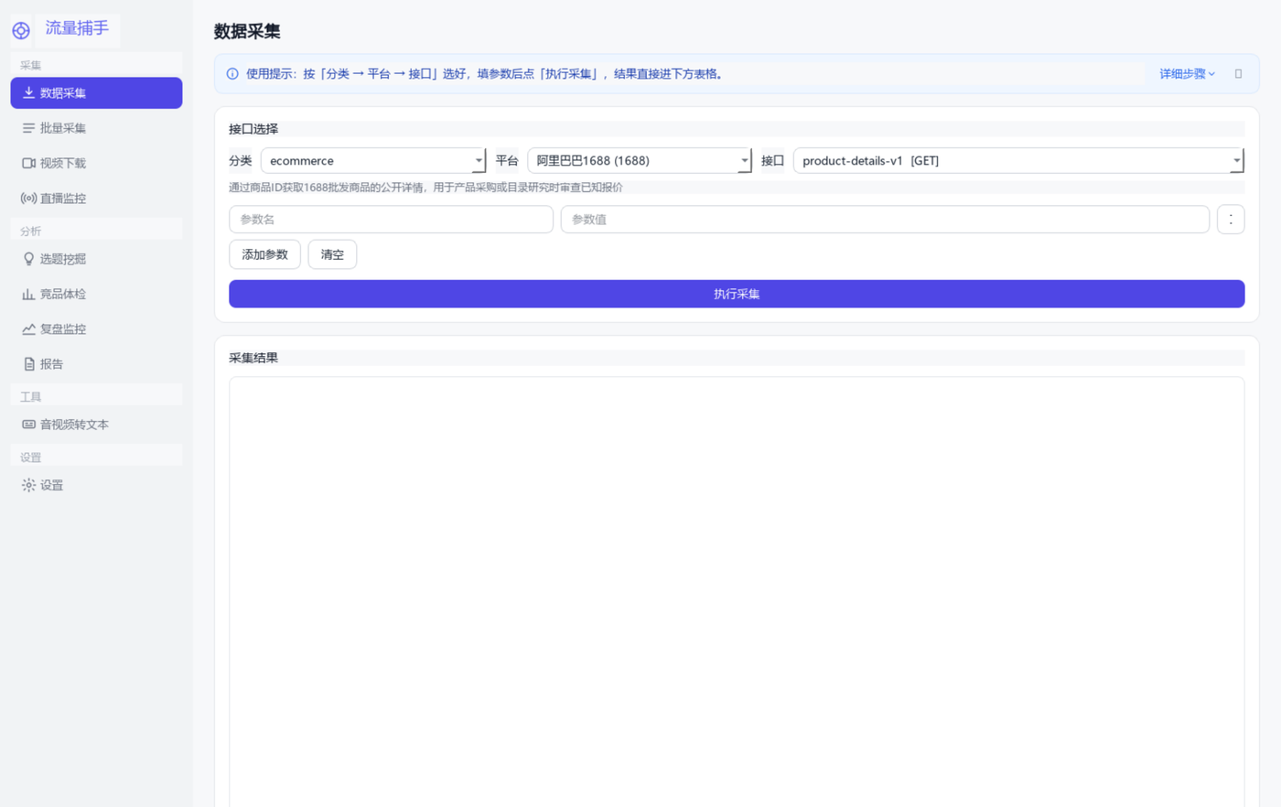Click the list icon beside 批量采集
1281x807 pixels.
click(28, 128)
